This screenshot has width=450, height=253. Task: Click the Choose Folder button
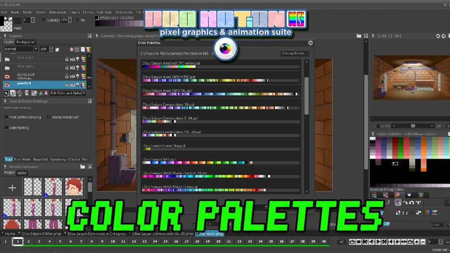295,53
